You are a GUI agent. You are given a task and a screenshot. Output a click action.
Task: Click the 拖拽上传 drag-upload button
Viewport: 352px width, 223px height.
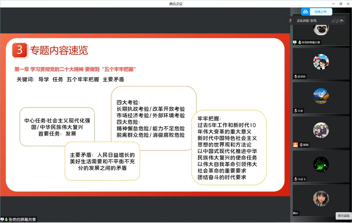point(320,12)
